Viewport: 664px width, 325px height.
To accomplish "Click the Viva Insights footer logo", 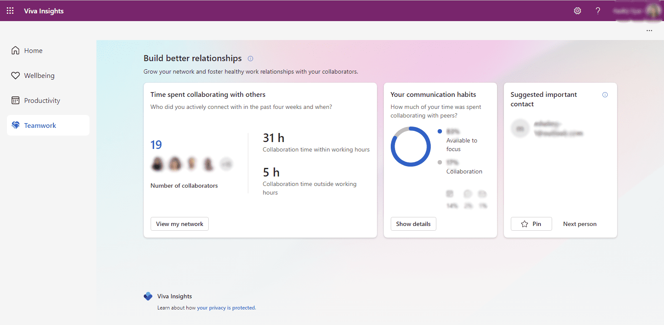I will [x=148, y=296].
